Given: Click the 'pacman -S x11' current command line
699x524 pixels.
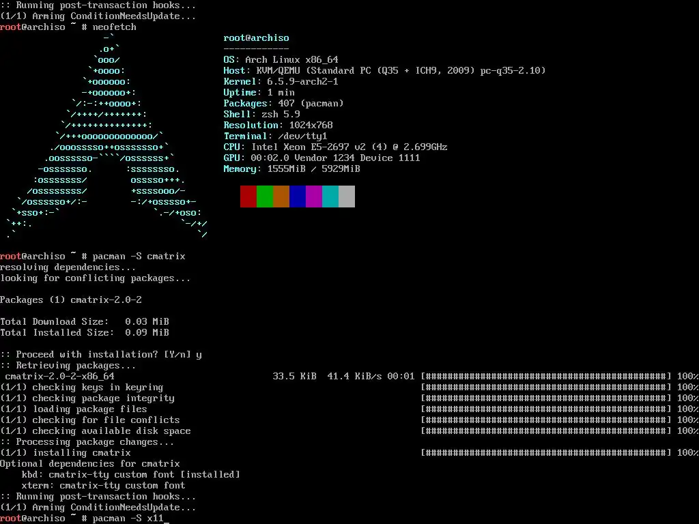Looking at the screenshot, I should 85,519.
